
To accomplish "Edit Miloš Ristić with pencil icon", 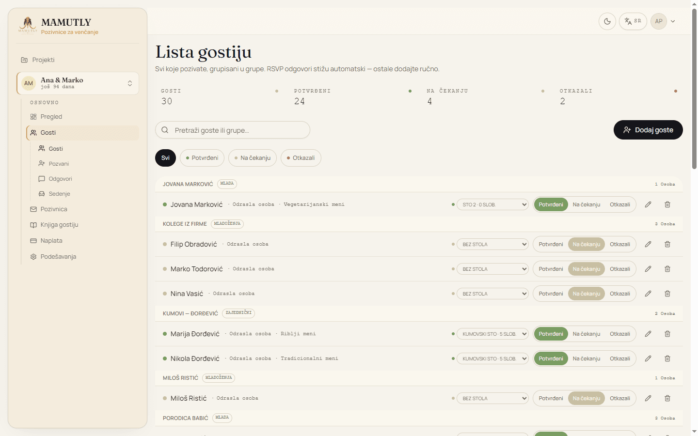I will click(x=648, y=398).
